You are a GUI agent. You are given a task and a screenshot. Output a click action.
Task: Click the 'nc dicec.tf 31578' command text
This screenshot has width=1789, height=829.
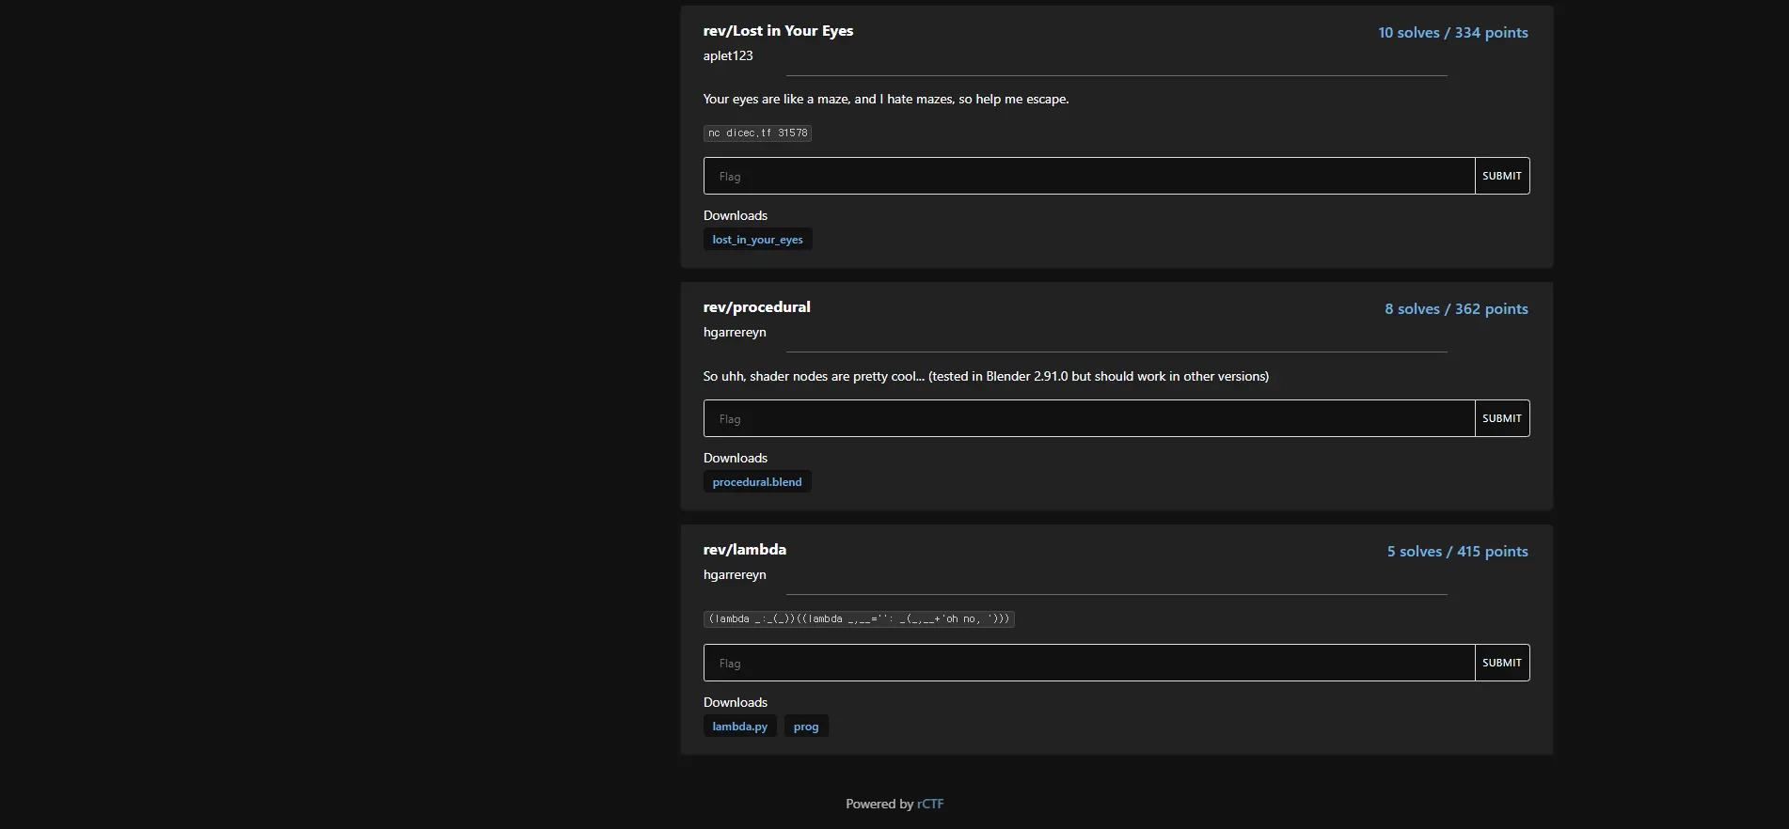click(x=757, y=133)
